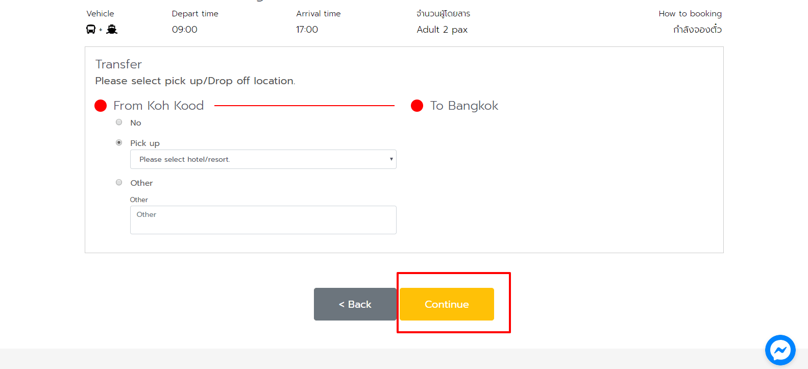Open the hotel/resort selection dropdown

pyautogui.click(x=263, y=159)
